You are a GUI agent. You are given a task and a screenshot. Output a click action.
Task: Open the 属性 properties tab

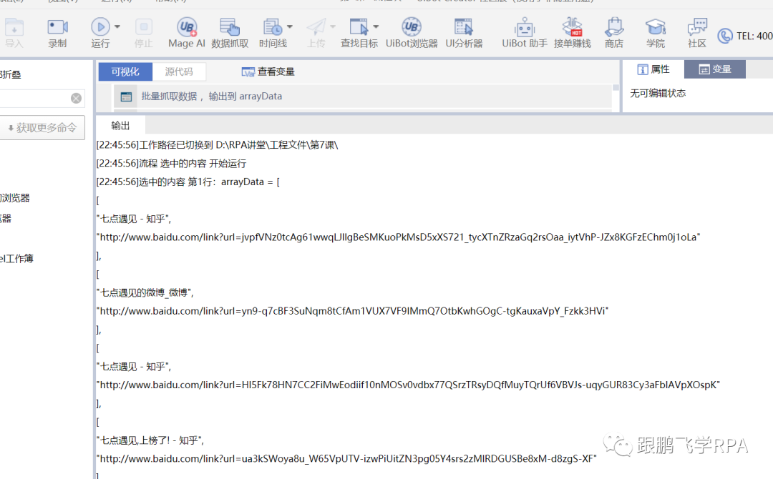(x=653, y=69)
